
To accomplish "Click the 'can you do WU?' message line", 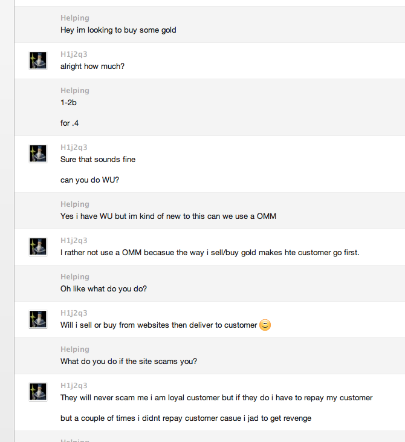I will click(89, 180).
